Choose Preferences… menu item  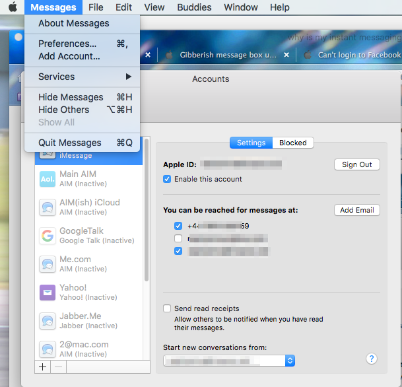[x=83, y=44]
